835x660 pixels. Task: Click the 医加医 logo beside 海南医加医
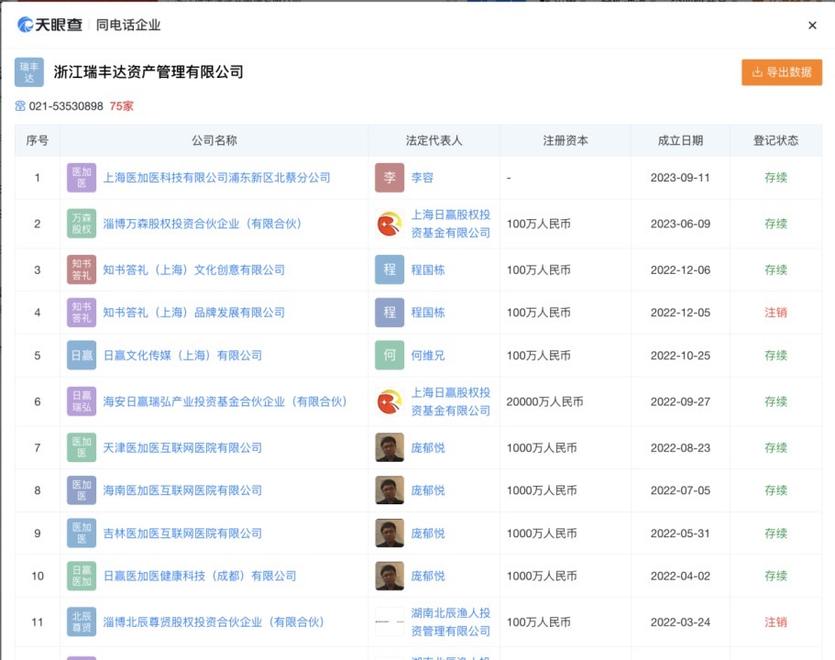(82, 490)
